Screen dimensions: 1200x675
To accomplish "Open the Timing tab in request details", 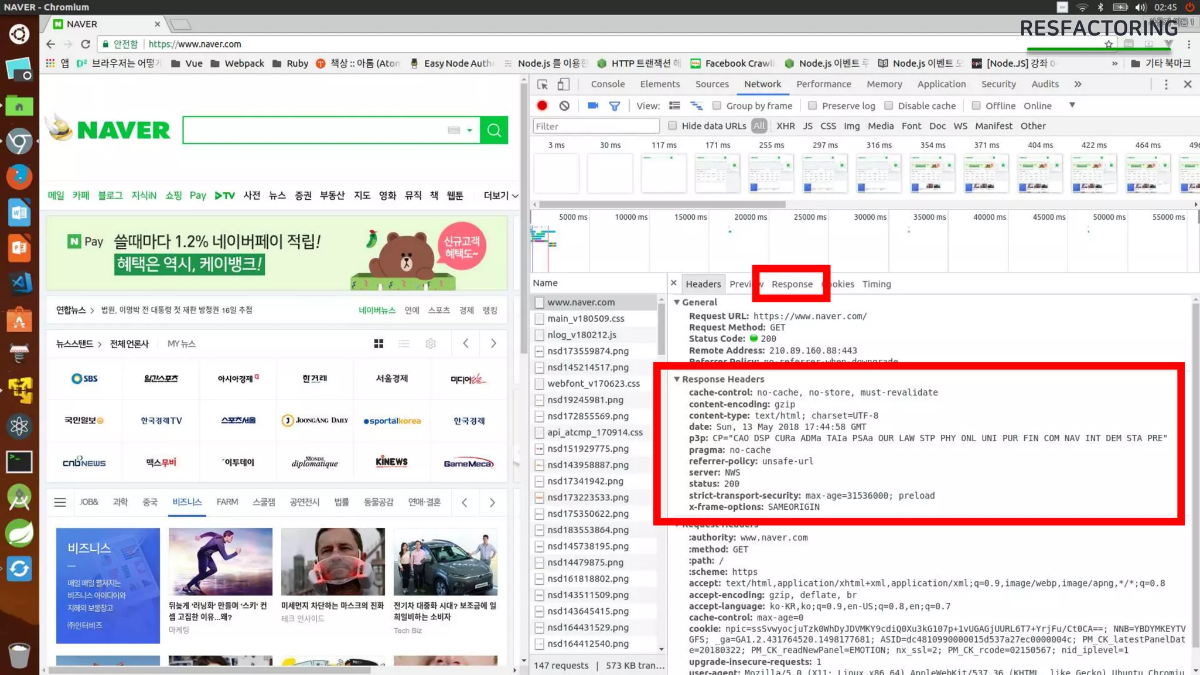I will pyautogui.click(x=876, y=284).
